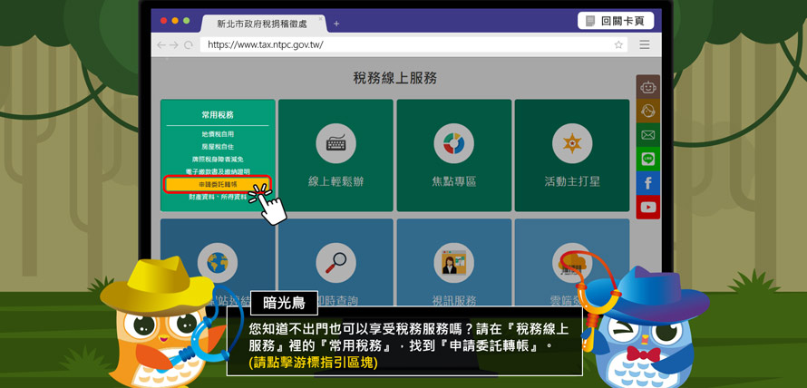Open the 房屋稅自住 link
Image resolution: width=807 pixels, height=388 pixels.
tap(218, 147)
